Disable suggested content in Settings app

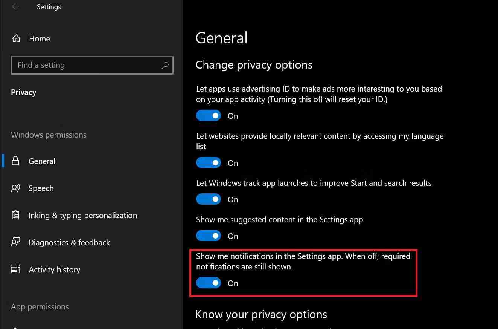click(208, 236)
